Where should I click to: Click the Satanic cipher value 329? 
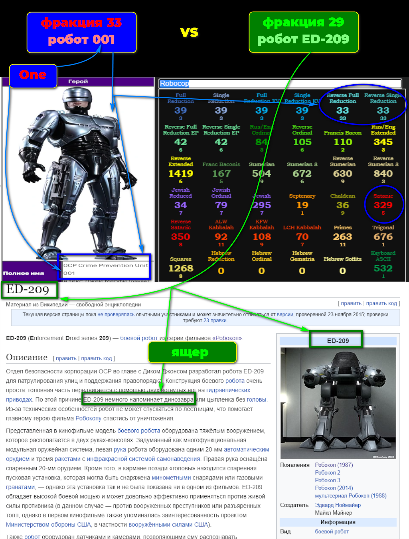[383, 205]
